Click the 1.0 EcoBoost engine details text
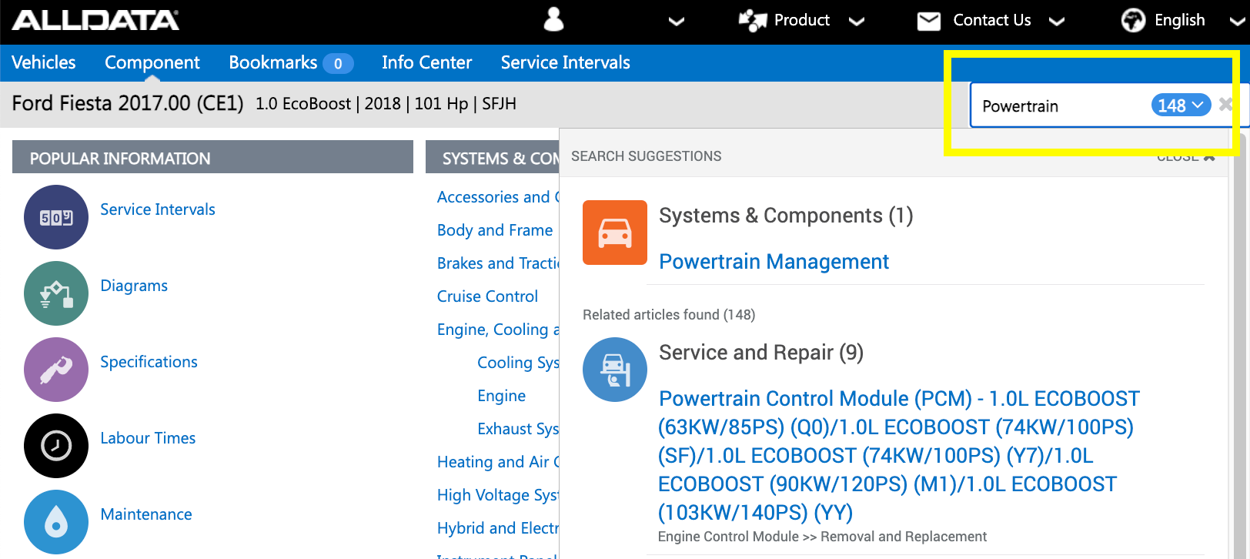 [386, 104]
